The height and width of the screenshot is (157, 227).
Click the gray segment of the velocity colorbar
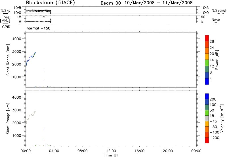[x=207, y=118]
